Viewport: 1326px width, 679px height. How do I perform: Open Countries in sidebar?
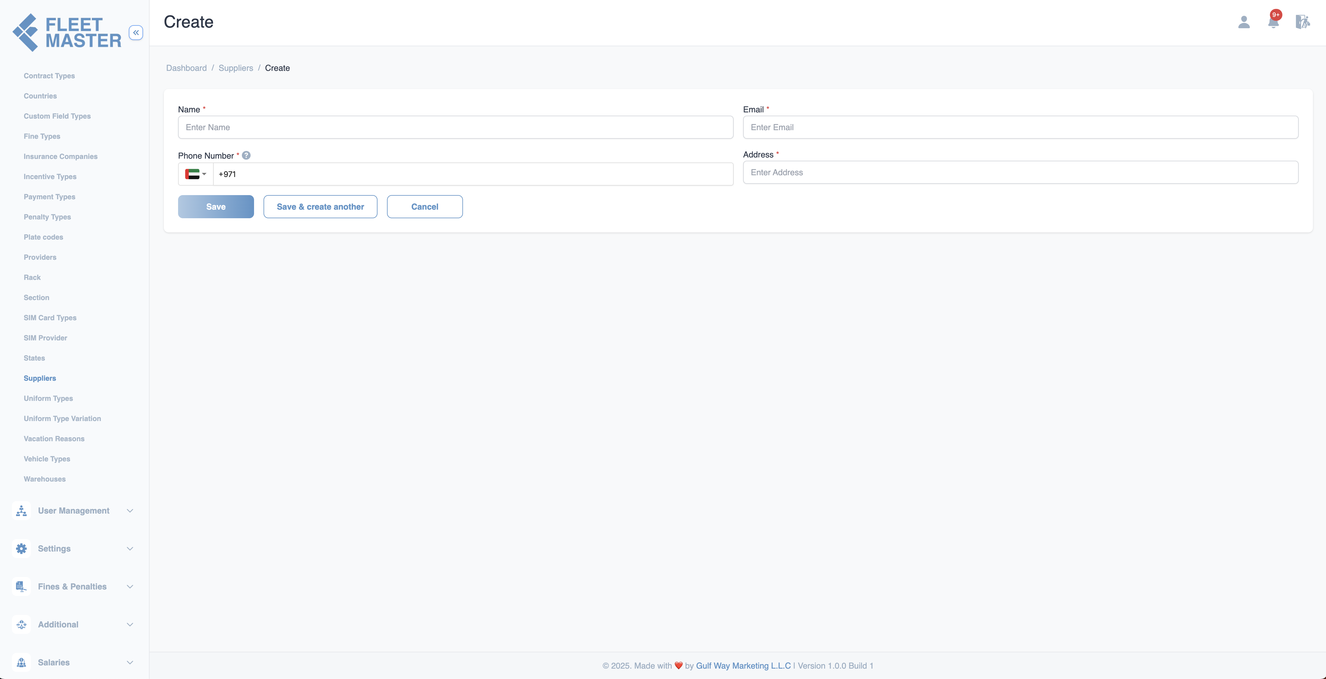click(40, 96)
